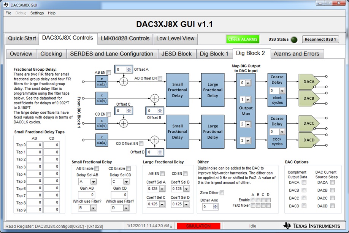Click the Gain CD input field
The height and width of the screenshot is (233, 349).
pos(119,195)
